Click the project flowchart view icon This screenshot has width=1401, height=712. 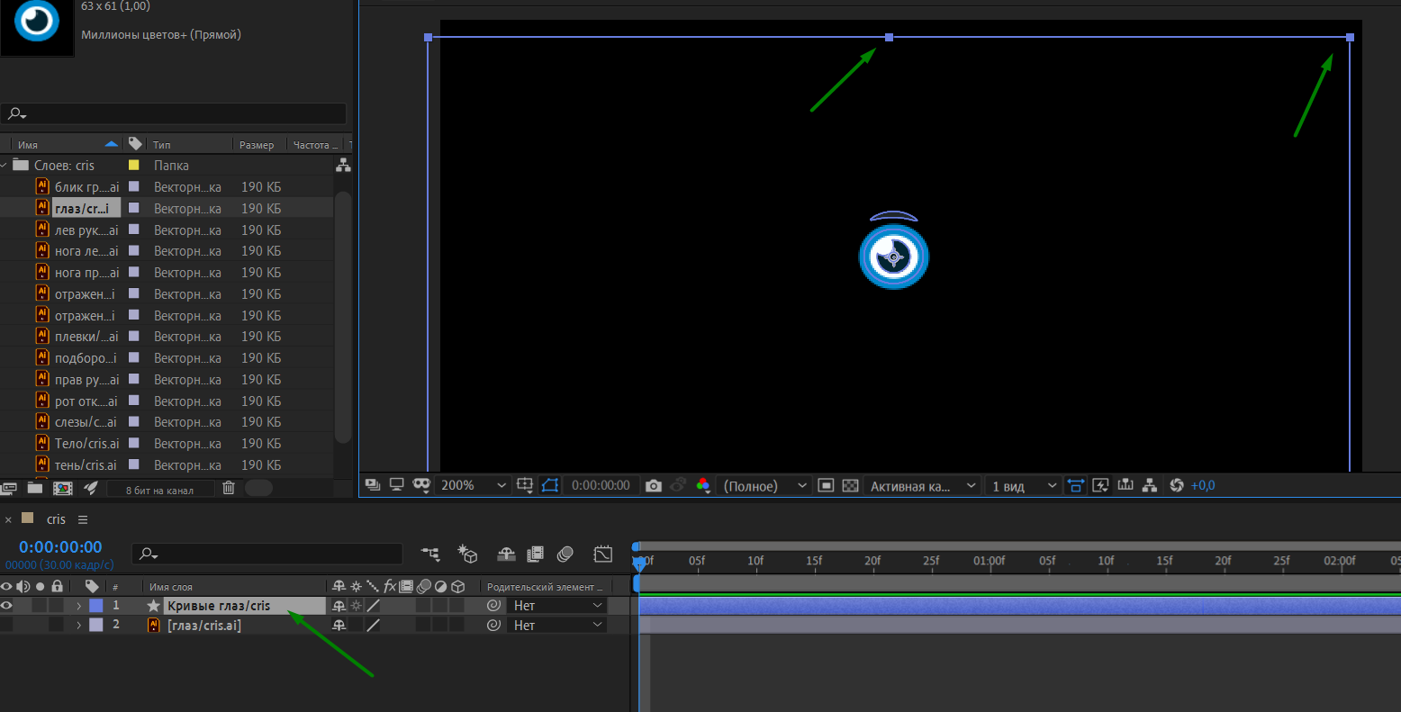(x=343, y=165)
